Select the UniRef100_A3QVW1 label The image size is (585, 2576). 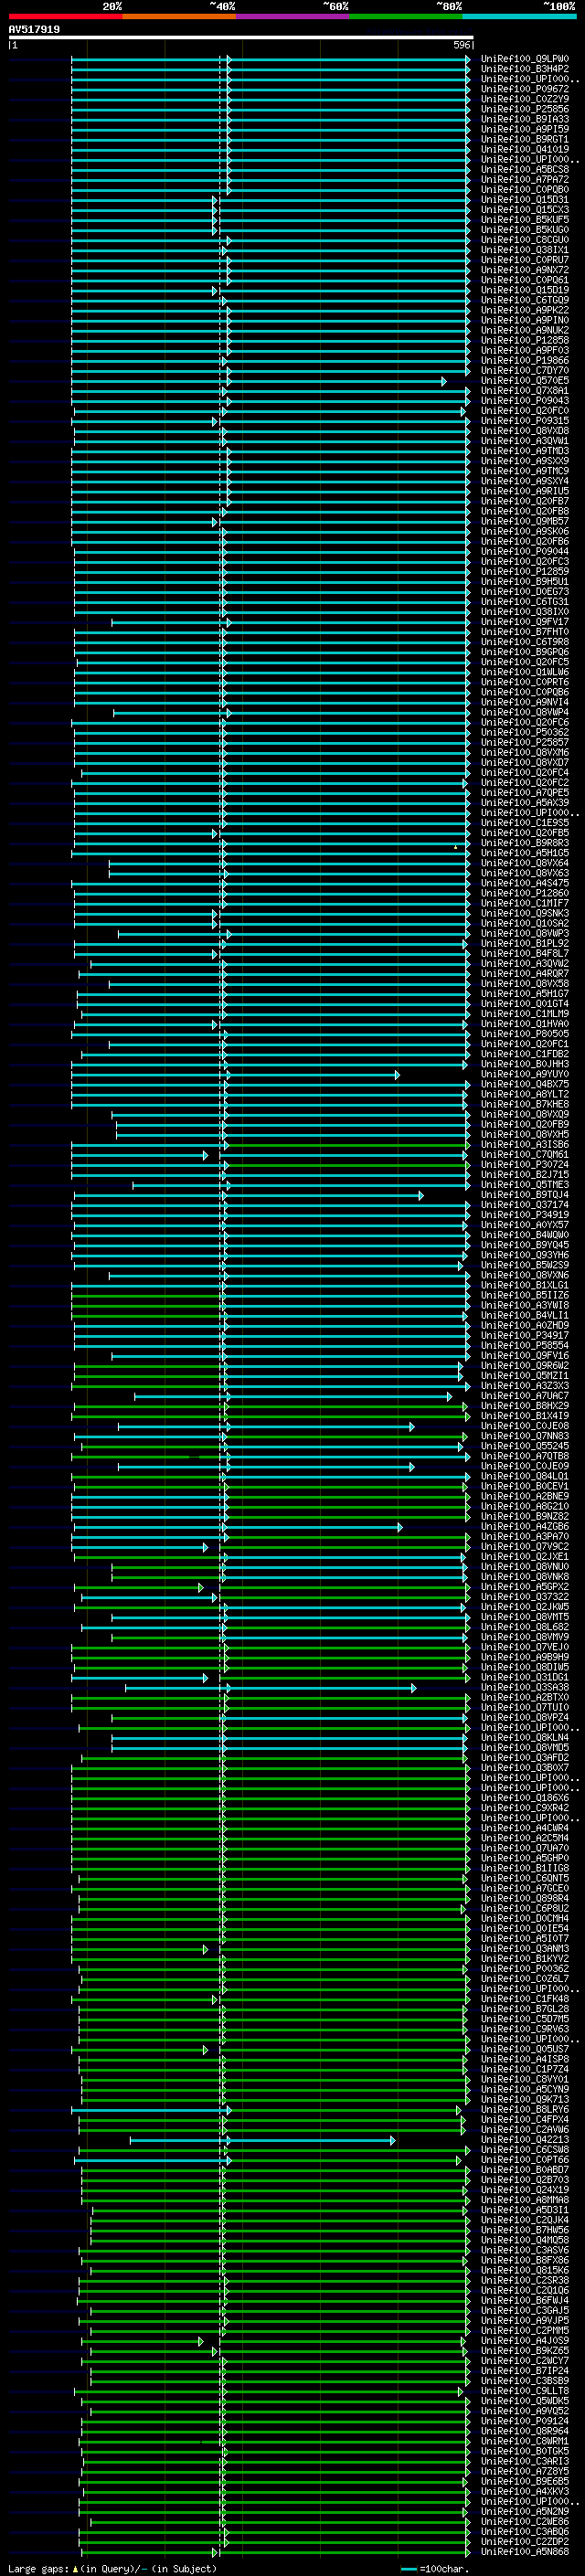525,441
